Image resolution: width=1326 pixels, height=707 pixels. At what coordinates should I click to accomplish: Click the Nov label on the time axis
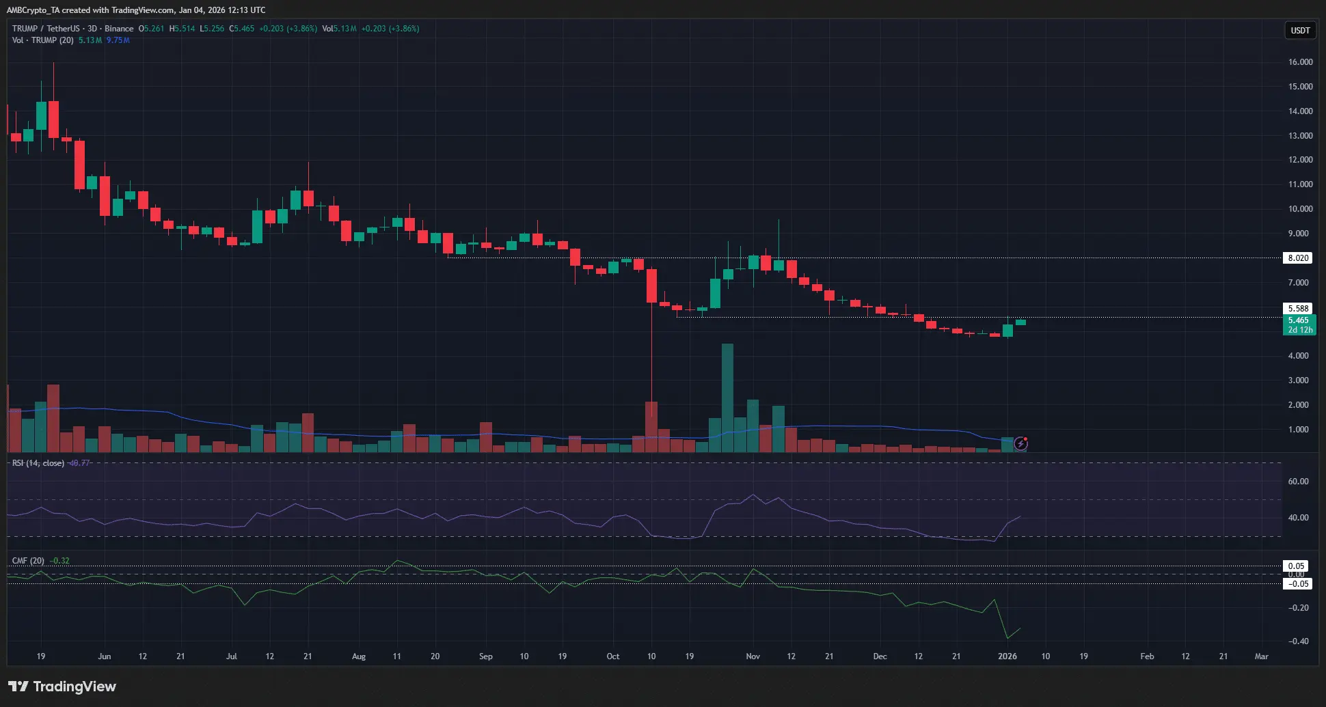point(753,656)
